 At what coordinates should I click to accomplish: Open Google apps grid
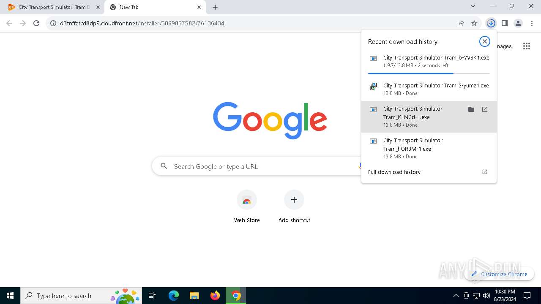(526, 46)
